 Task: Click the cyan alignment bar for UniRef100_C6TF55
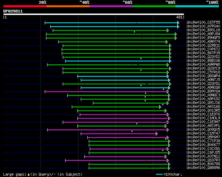112,23
